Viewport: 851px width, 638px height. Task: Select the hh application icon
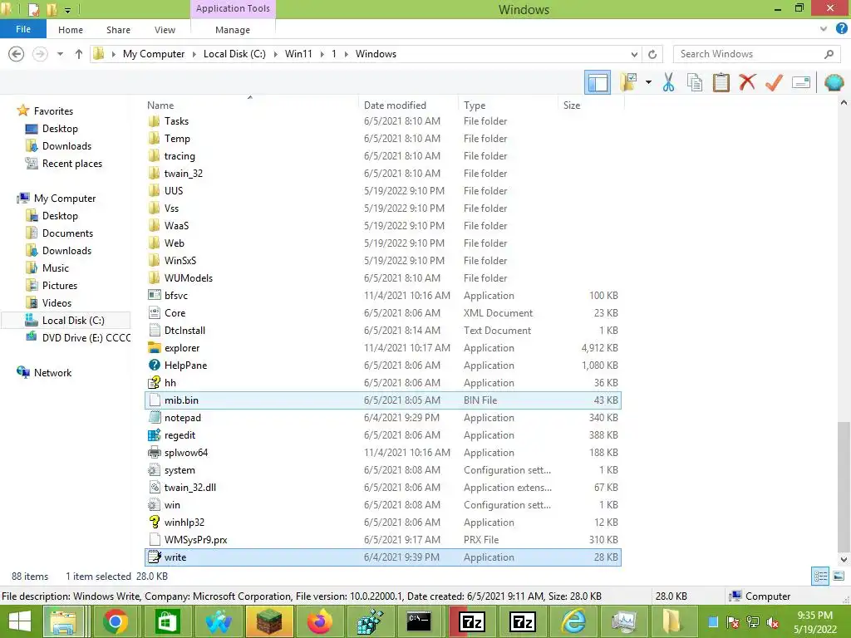(154, 382)
